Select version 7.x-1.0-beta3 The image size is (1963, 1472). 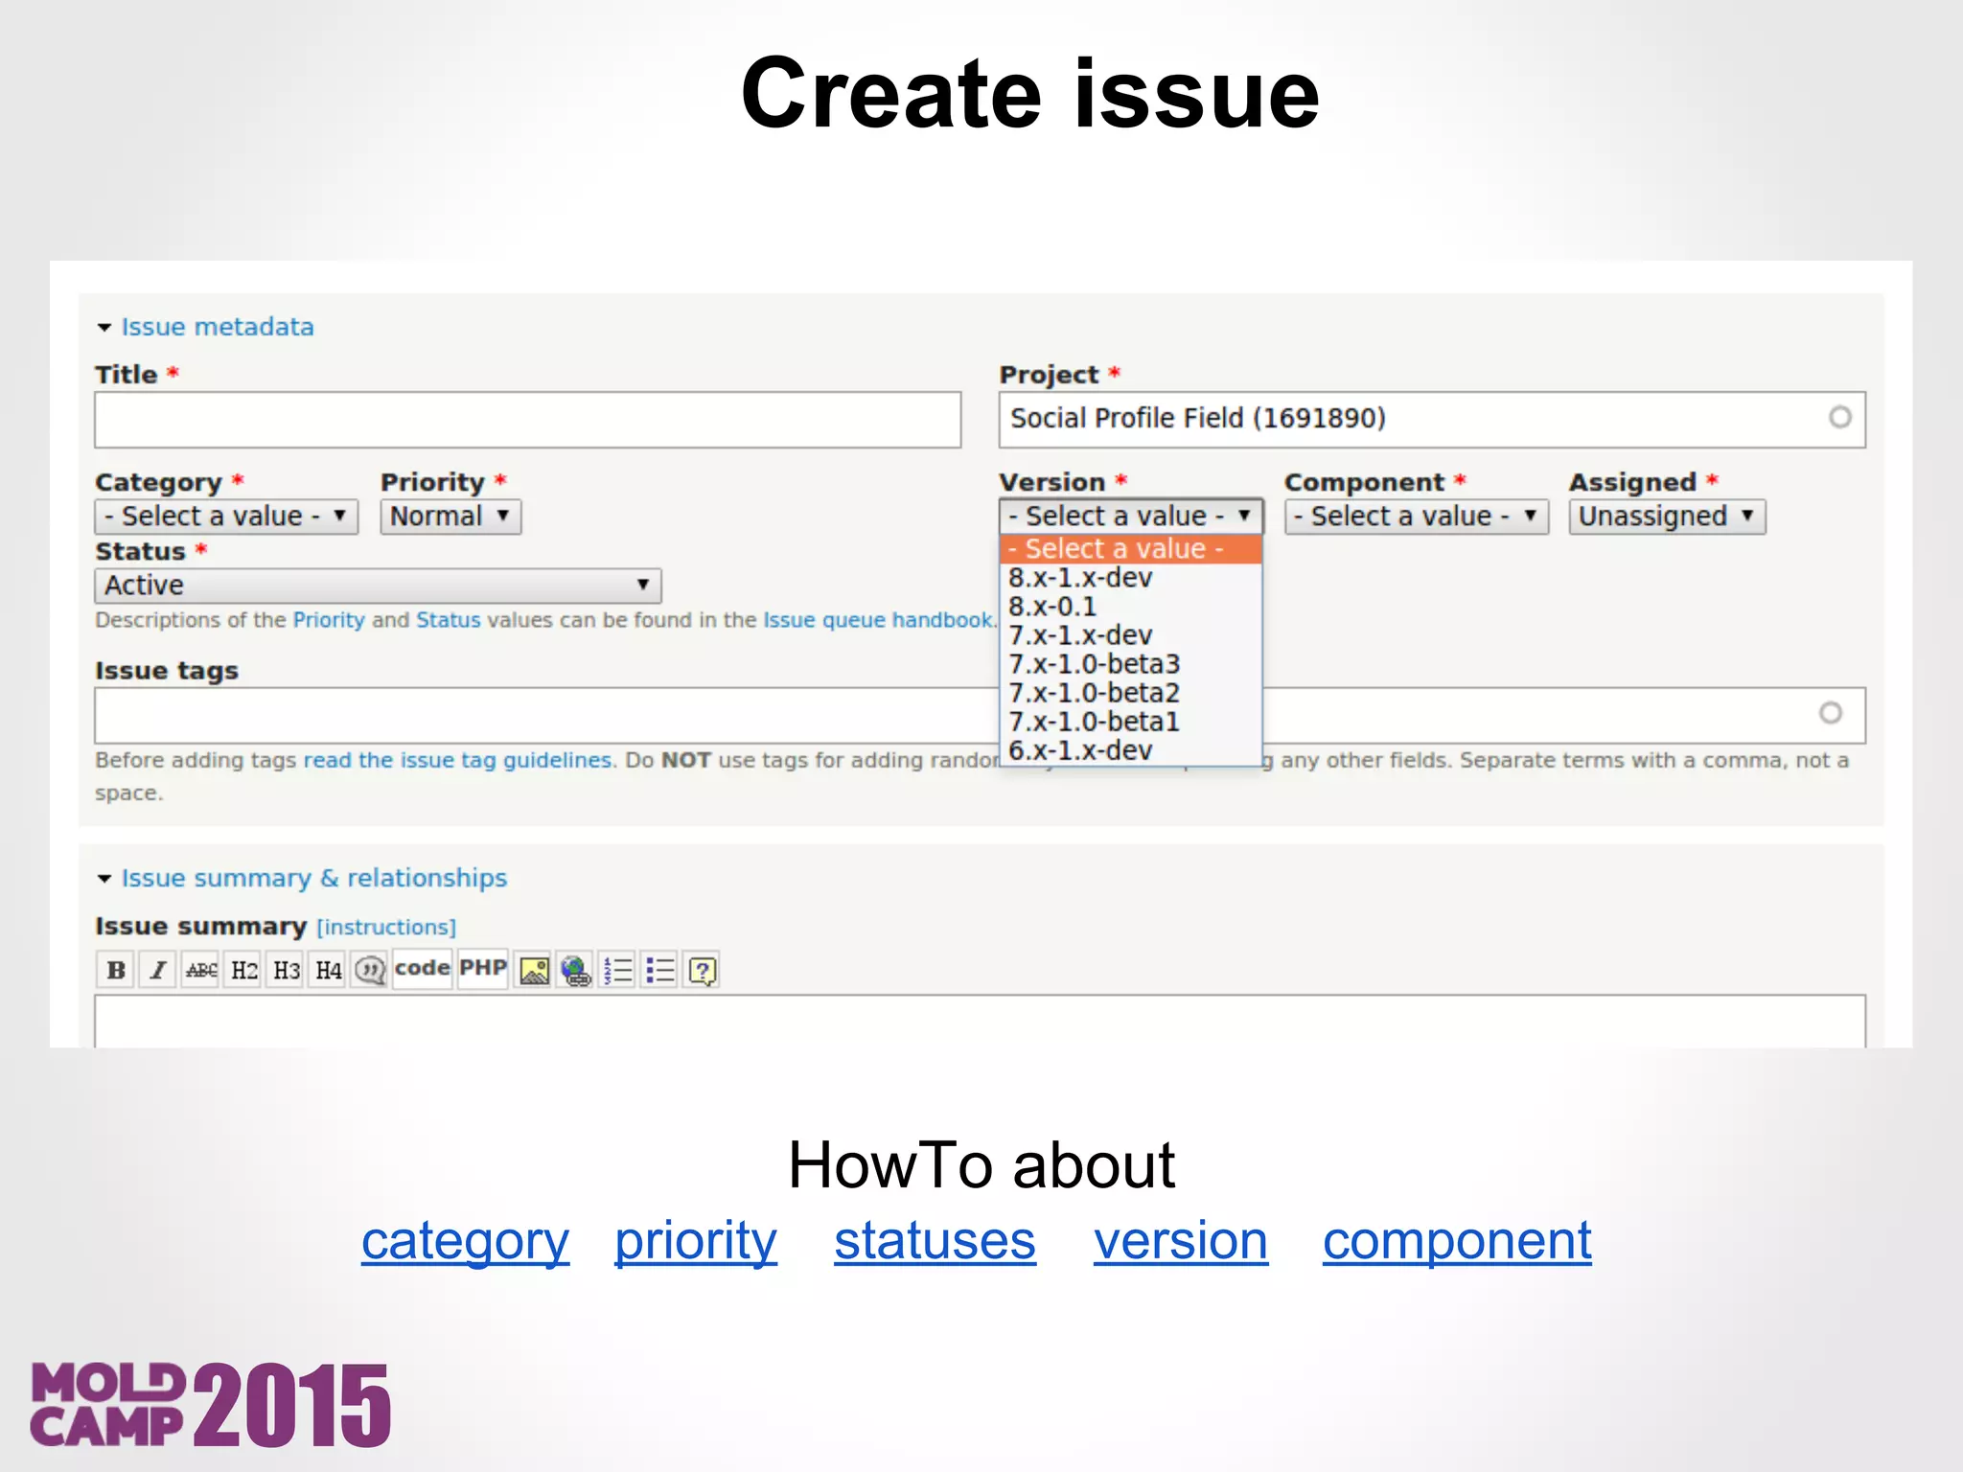coord(1131,664)
